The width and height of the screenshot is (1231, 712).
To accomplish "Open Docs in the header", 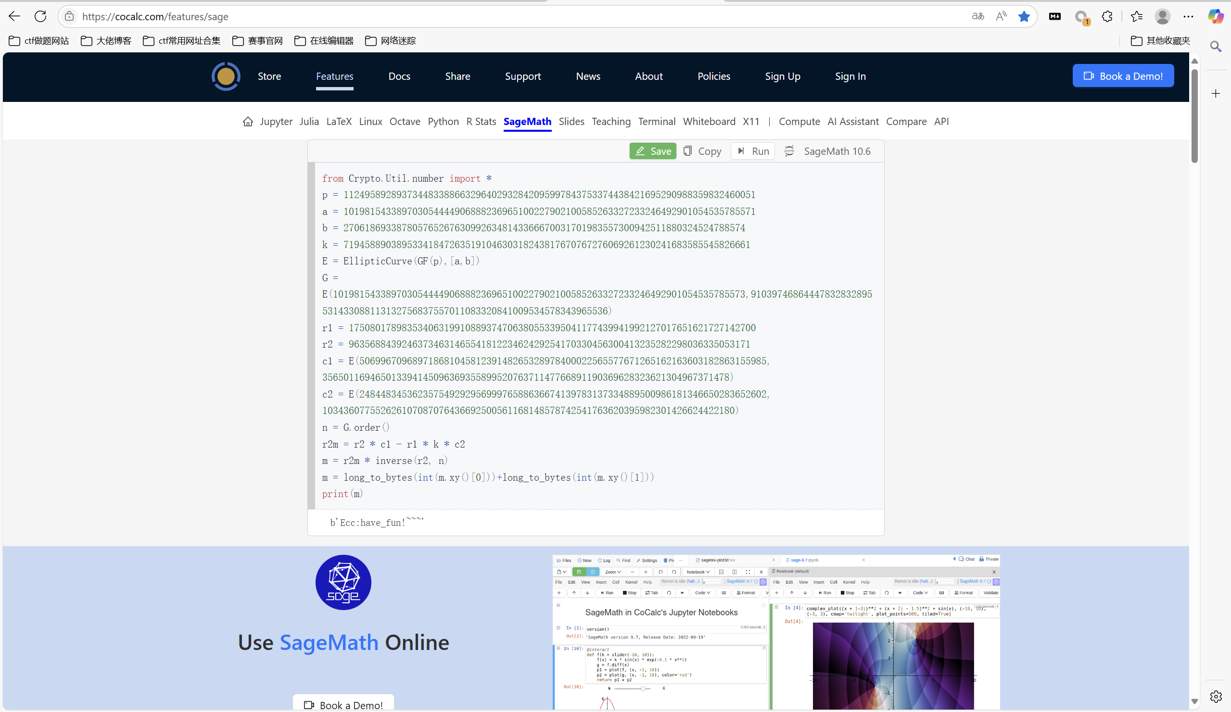I will point(399,76).
